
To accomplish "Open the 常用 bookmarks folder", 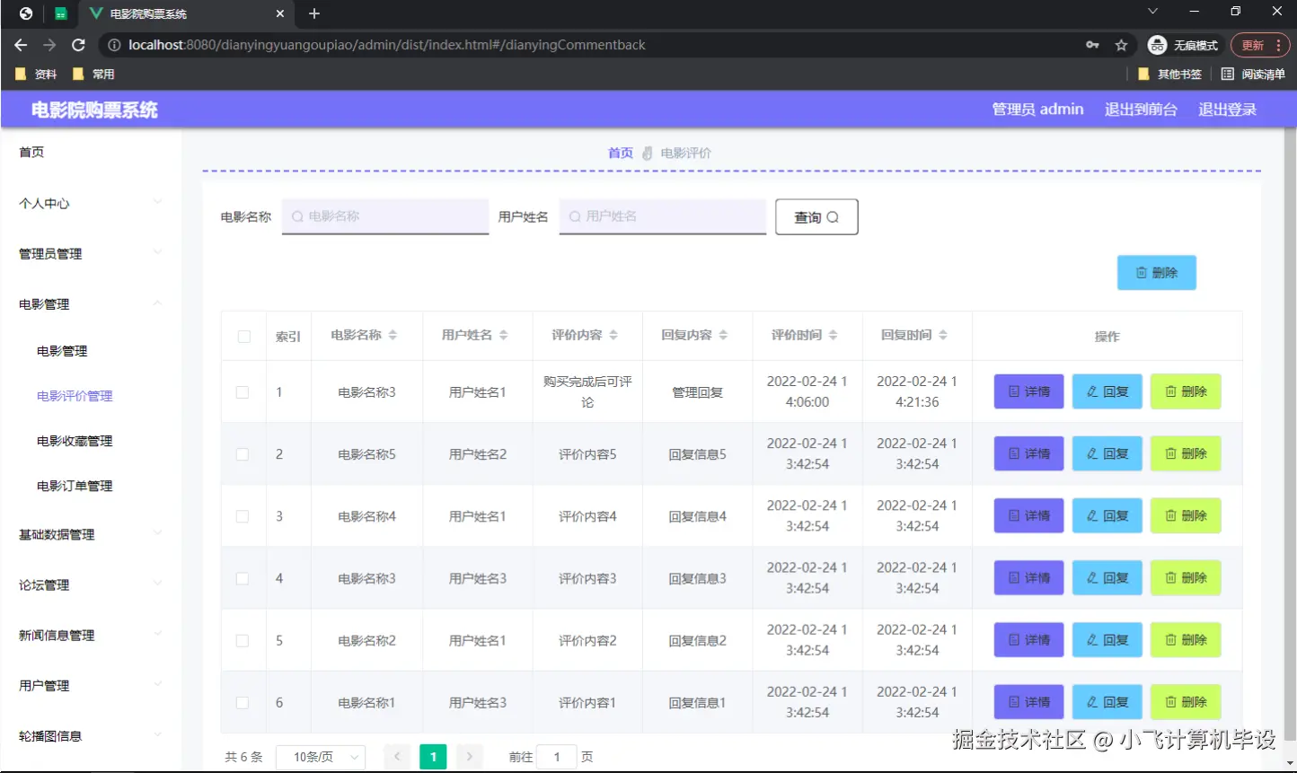I will [x=93, y=75].
